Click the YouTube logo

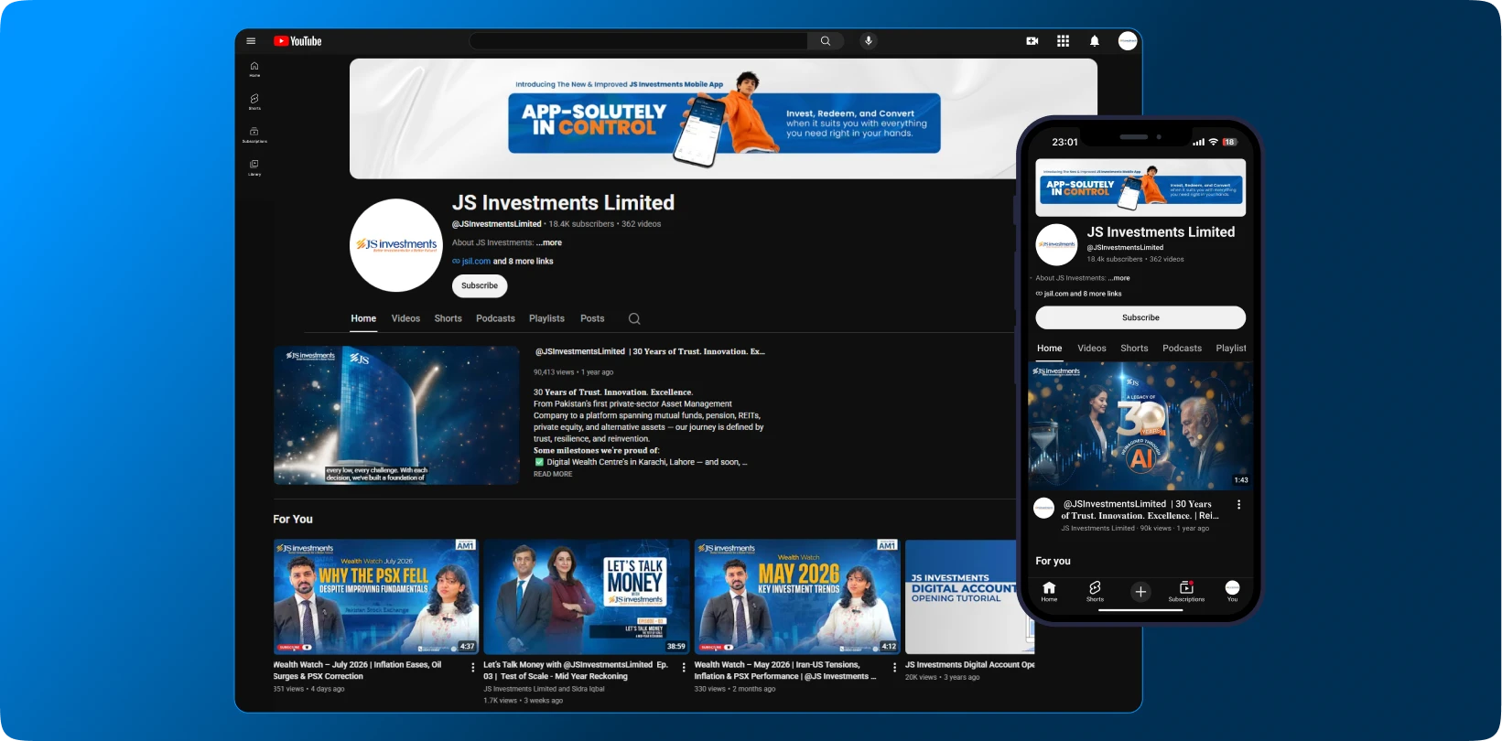click(297, 41)
